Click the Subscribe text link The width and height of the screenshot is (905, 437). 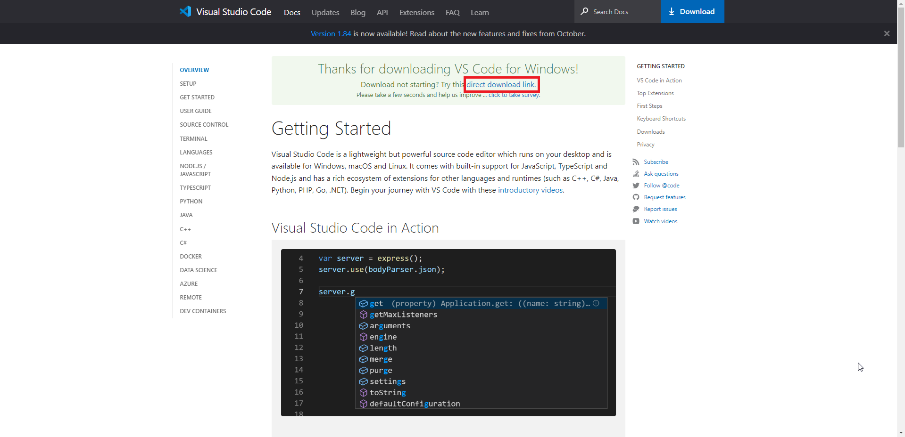click(x=656, y=162)
